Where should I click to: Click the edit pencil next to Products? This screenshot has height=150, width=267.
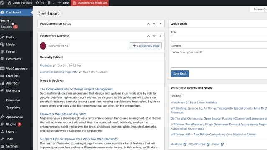click(55, 65)
